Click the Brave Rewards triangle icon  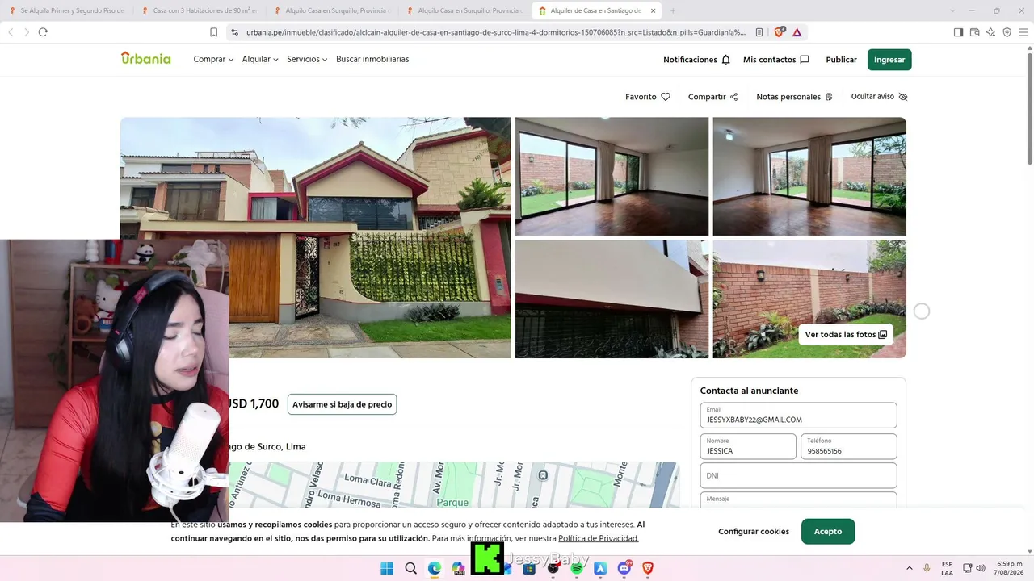pyautogui.click(x=797, y=32)
